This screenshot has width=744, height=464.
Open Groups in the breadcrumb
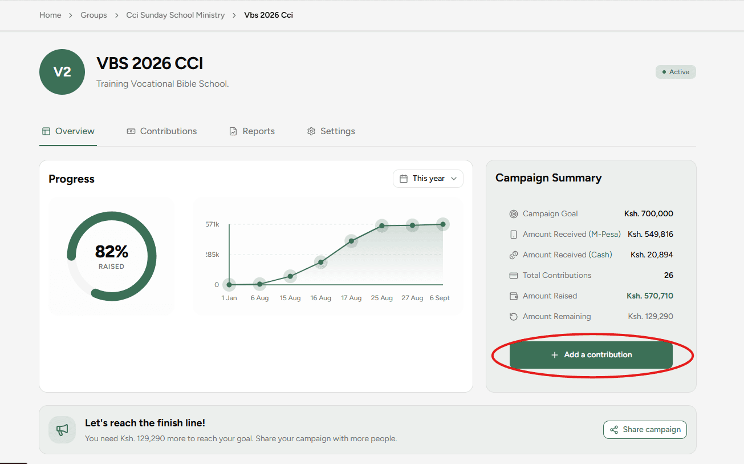point(93,15)
